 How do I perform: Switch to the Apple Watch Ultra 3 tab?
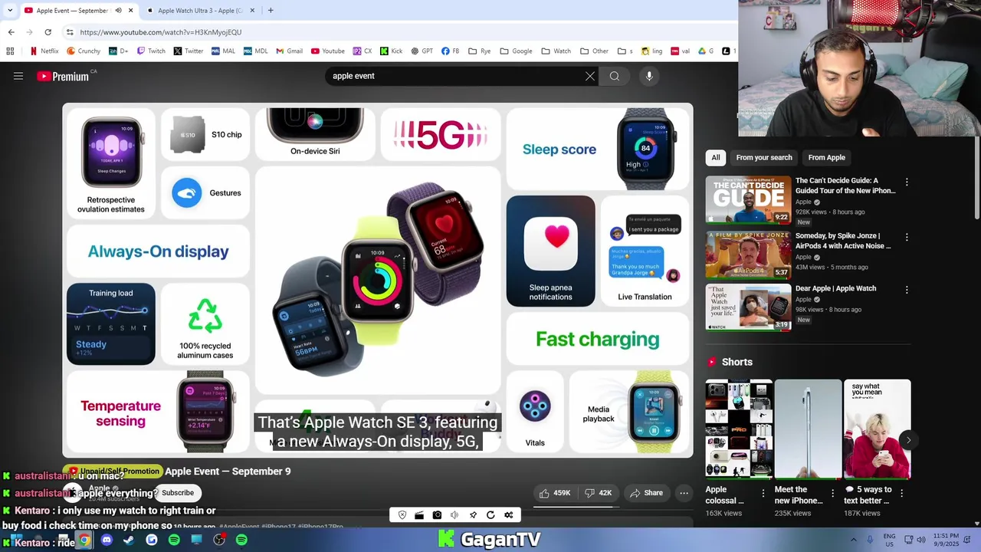point(202,11)
